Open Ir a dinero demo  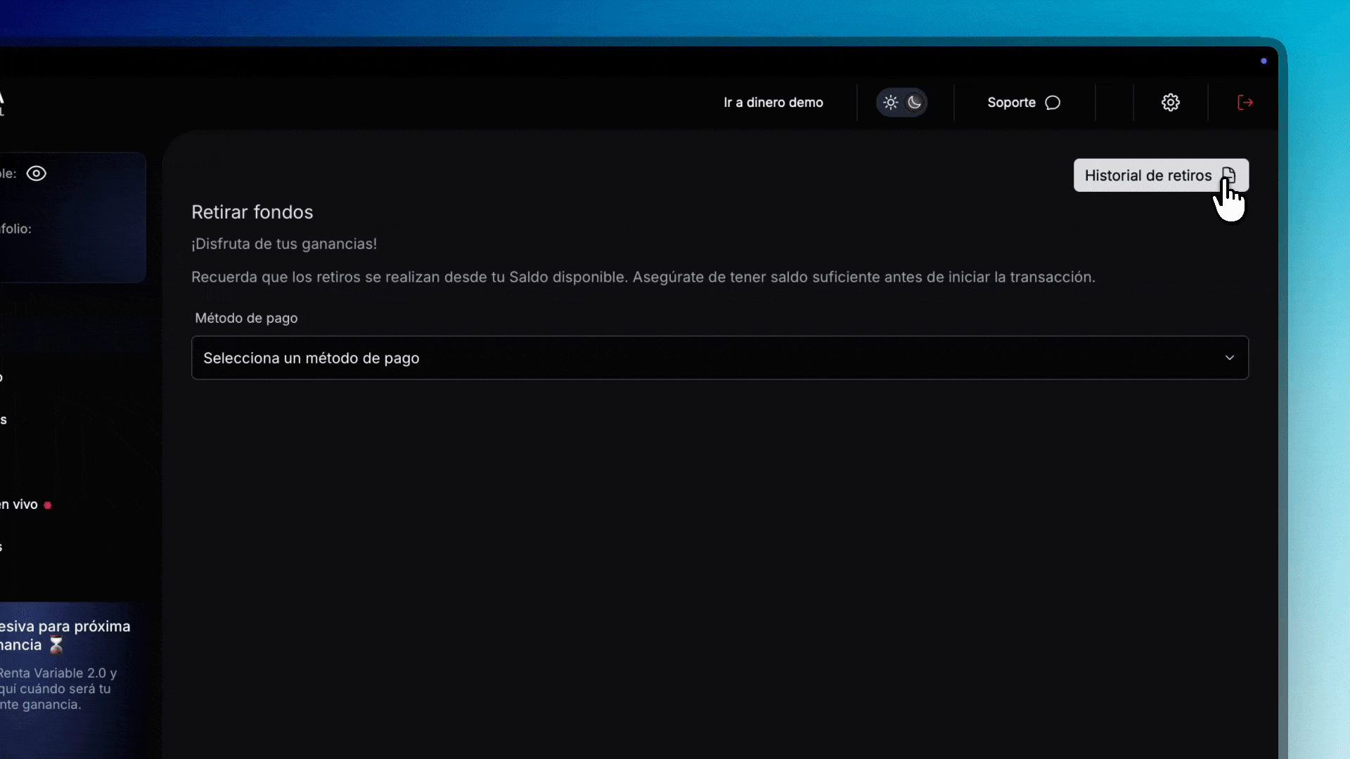[x=773, y=102]
